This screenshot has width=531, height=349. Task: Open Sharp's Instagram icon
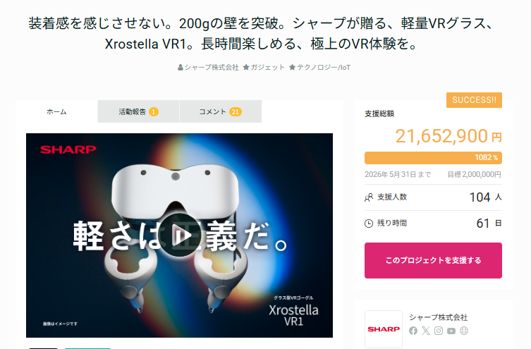(439, 331)
